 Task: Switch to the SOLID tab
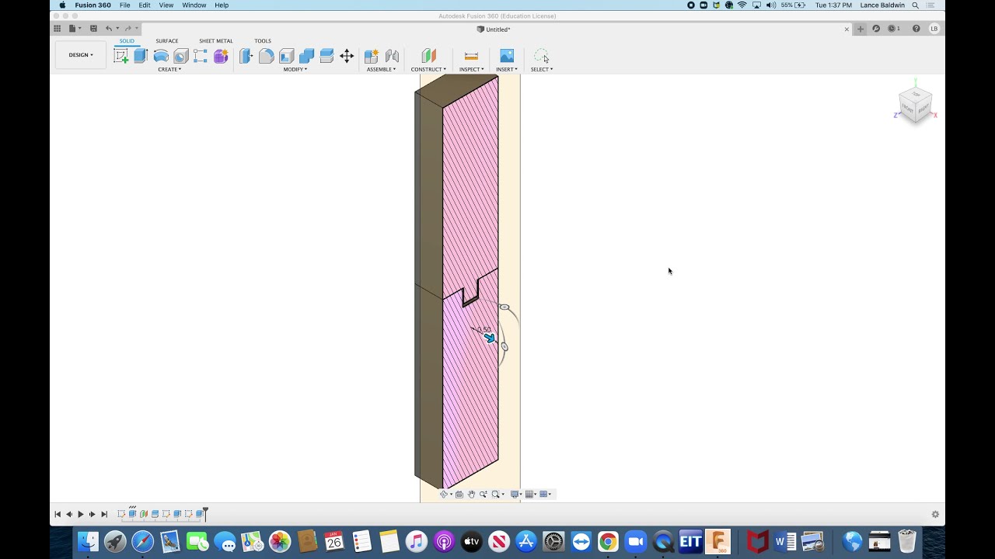[127, 41]
